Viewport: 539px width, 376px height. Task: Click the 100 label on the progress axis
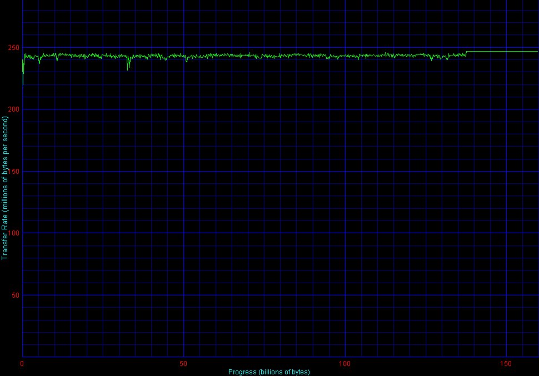[x=345, y=364]
